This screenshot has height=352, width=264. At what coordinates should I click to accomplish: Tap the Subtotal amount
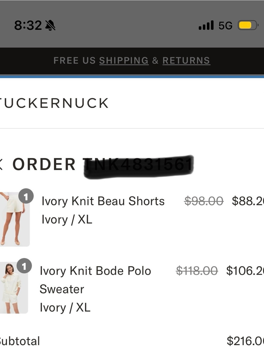point(245,341)
